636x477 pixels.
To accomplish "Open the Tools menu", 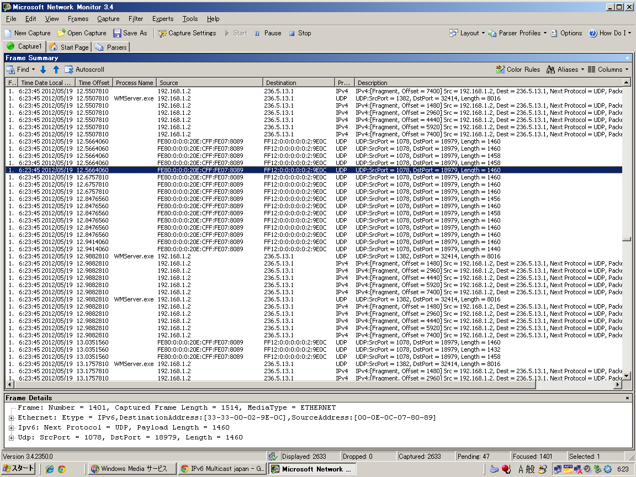I will (x=190, y=19).
